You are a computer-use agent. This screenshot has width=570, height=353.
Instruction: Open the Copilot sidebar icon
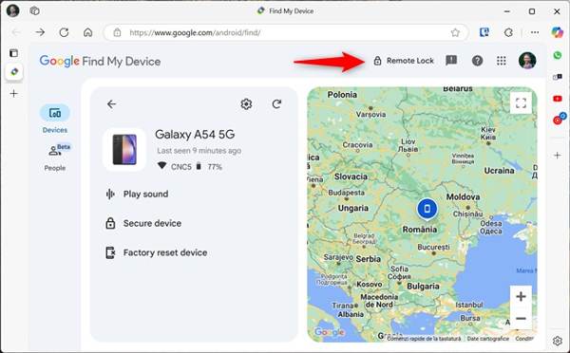point(557,32)
